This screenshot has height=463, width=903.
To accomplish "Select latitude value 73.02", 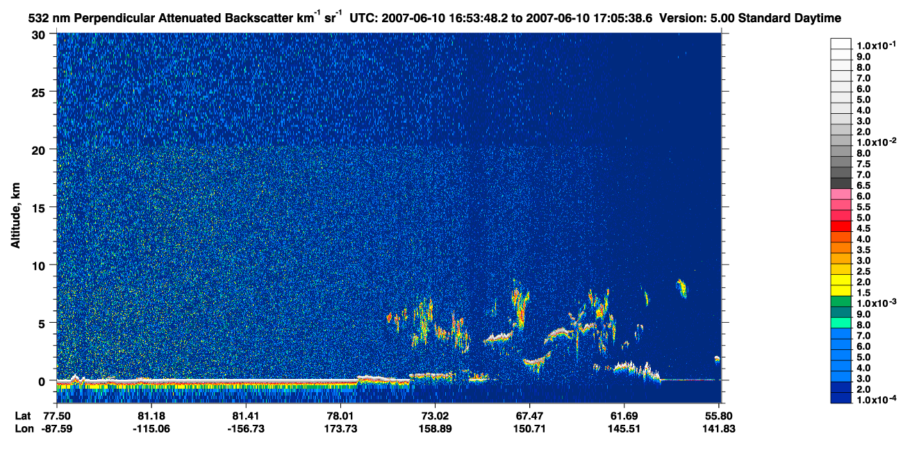I will pyautogui.click(x=434, y=415).
